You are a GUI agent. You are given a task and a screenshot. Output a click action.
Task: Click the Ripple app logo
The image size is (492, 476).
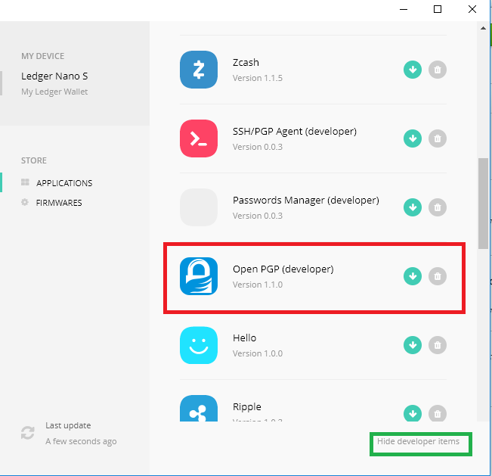pyautogui.click(x=199, y=408)
